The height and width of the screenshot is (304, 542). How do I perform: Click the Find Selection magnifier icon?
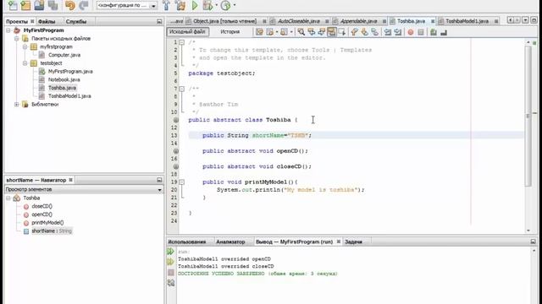[x=301, y=32]
